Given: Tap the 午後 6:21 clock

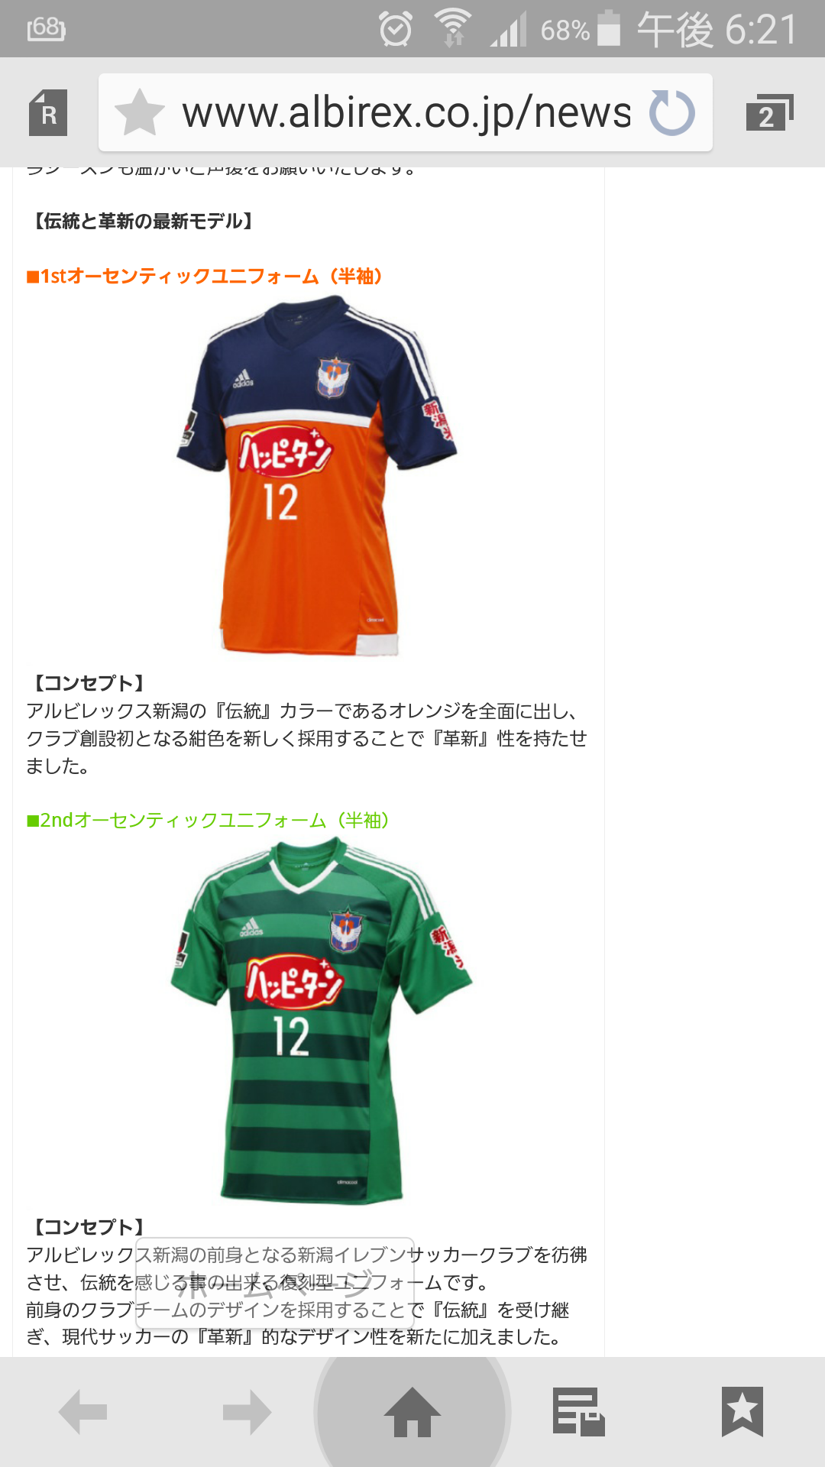Looking at the screenshot, I should [x=717, y=29].
